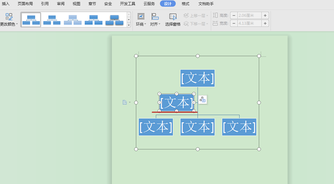334x184 pixels.
Task: Click the 高度 height input field
Action: pos(249,15)
